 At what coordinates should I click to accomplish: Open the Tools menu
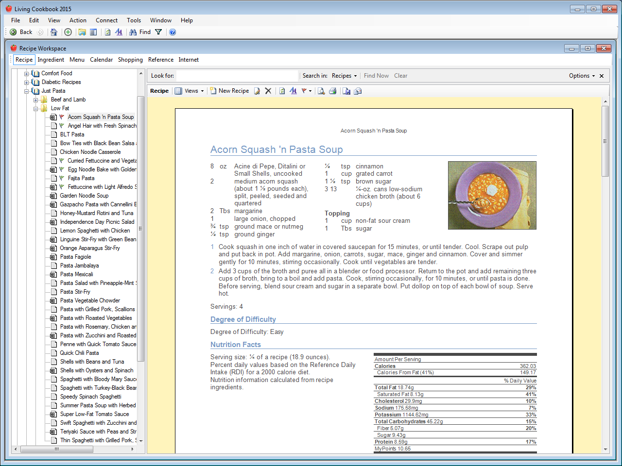click(134, 20)
